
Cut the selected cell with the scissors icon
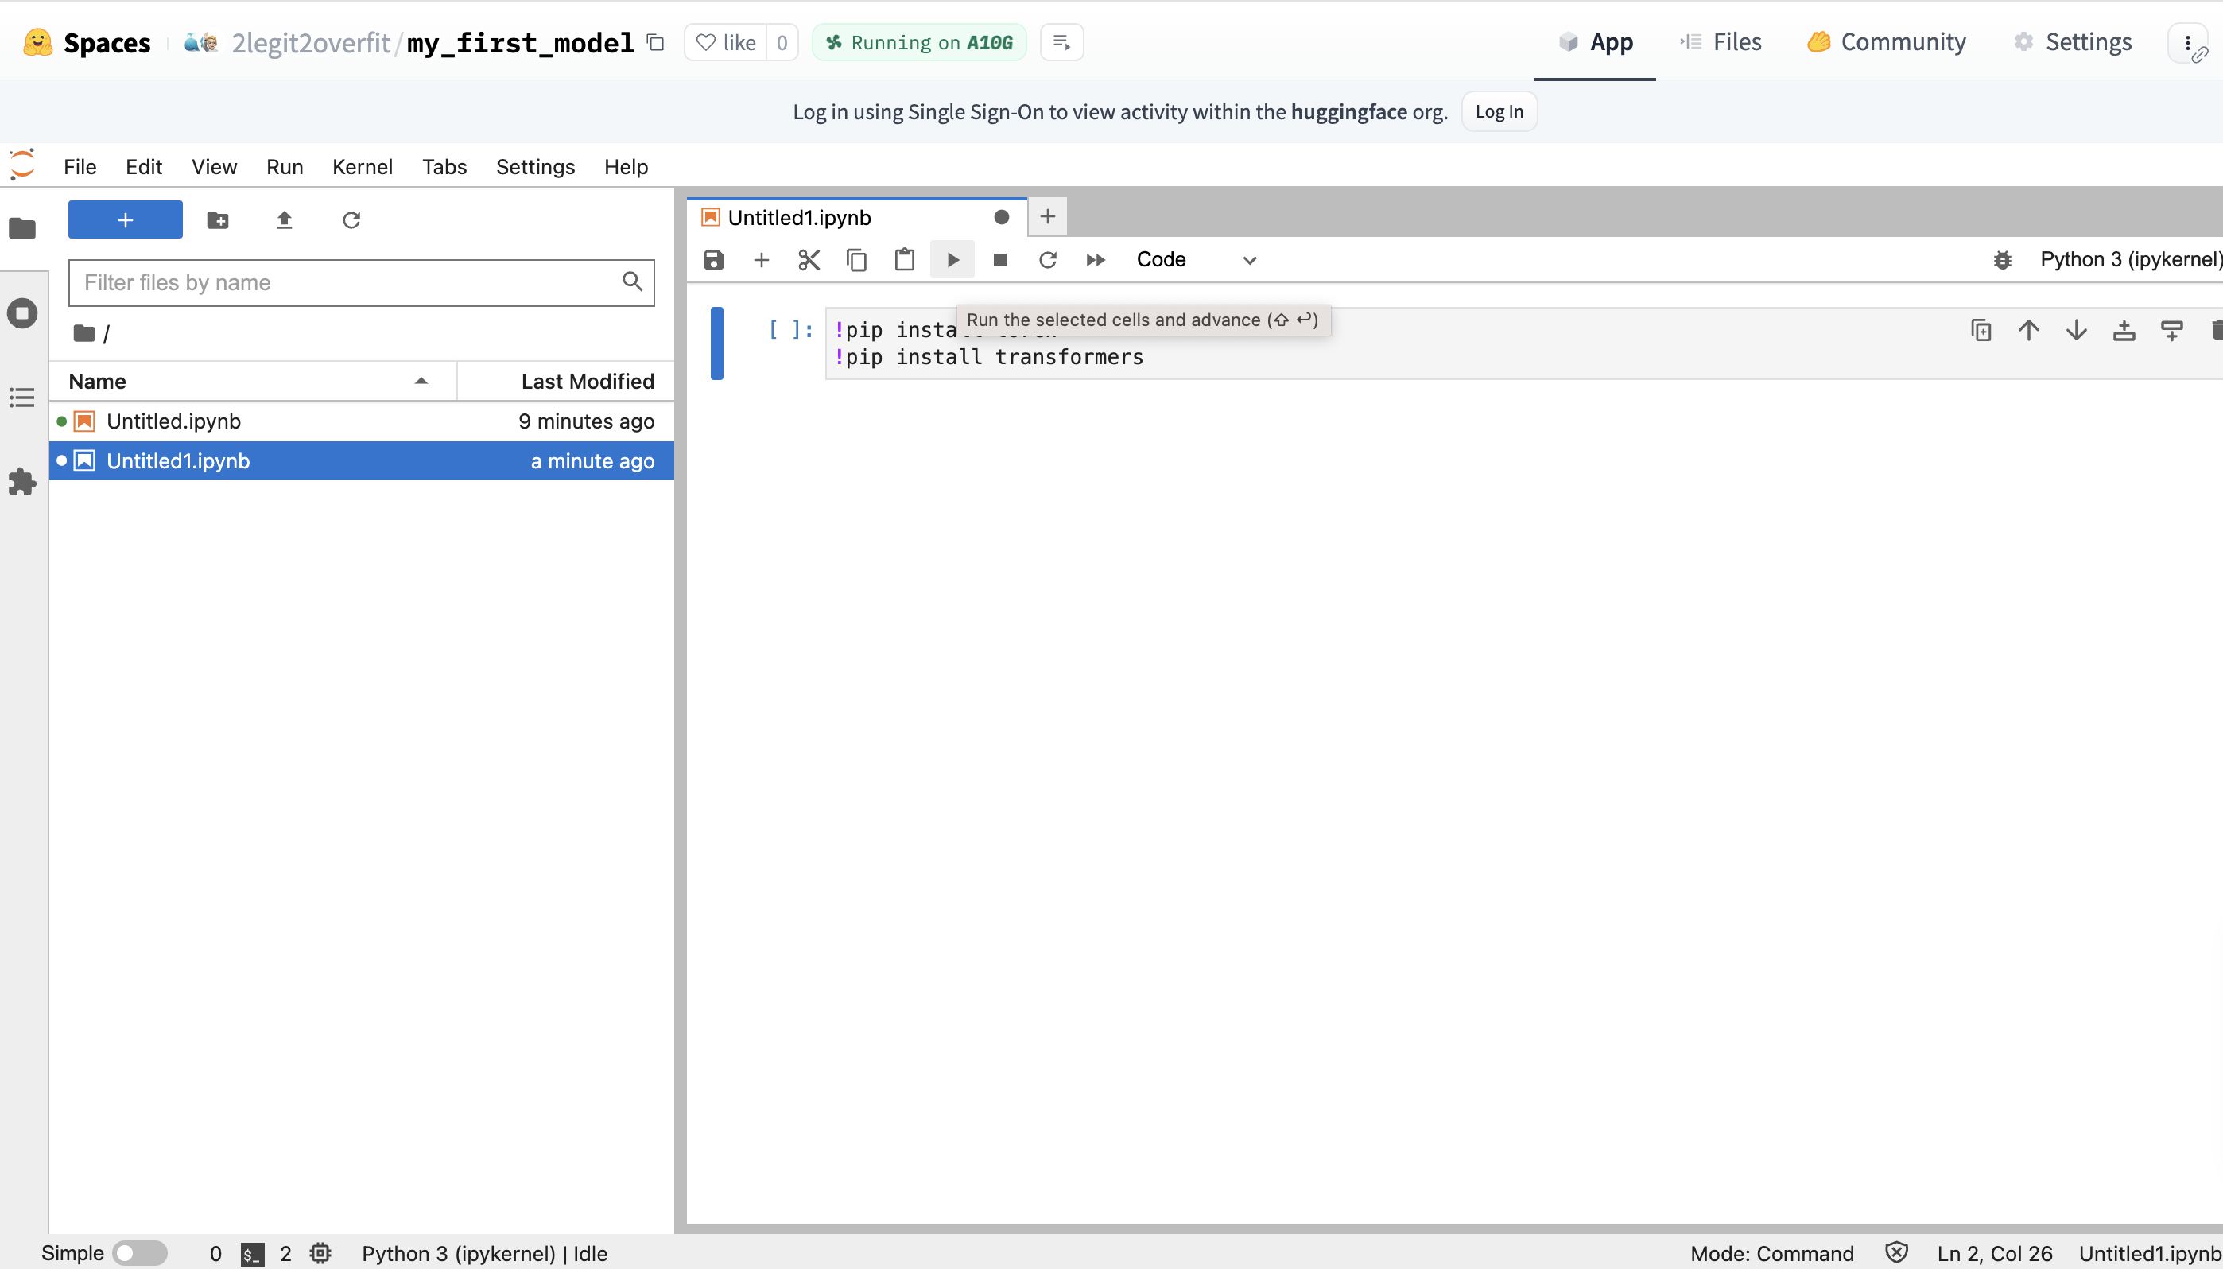(809, 260)
